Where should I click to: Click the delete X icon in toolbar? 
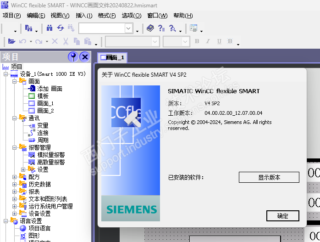point(55,41)
